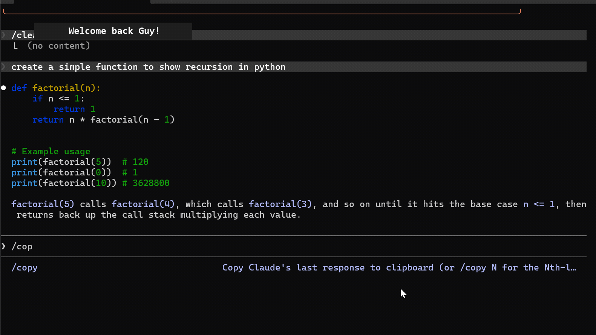Click the highlighted factorial(3) inline code

pos(280,204)
